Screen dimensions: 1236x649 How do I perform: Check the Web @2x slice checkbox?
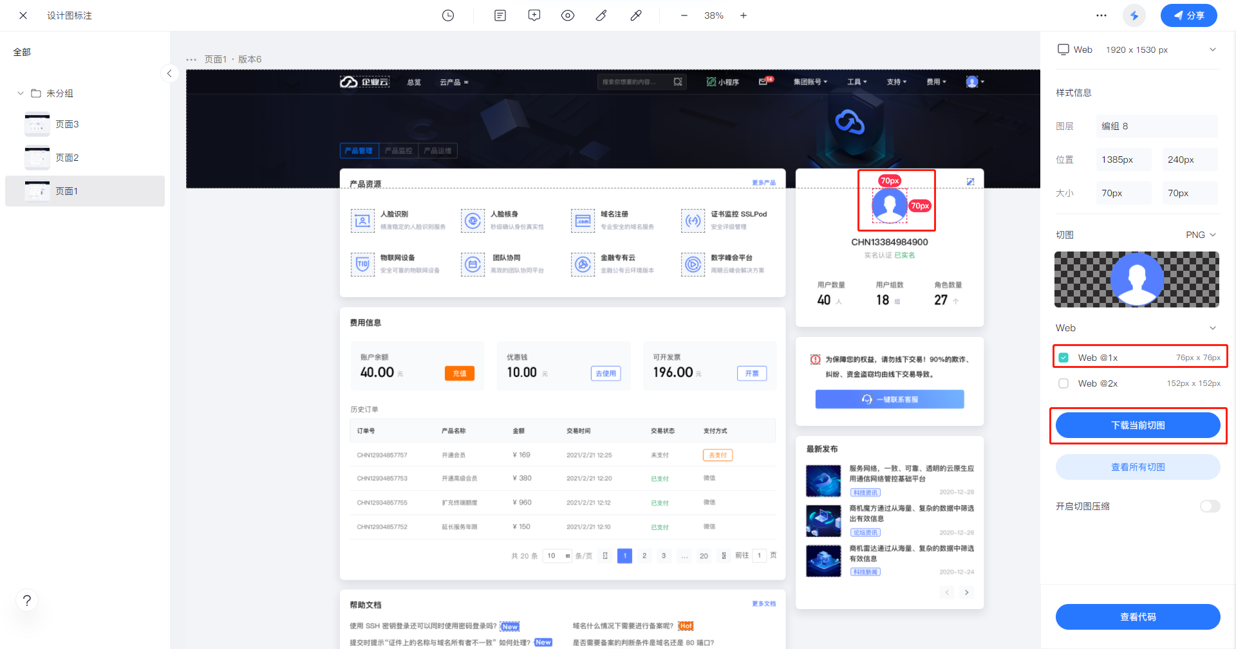point(1063,383)
